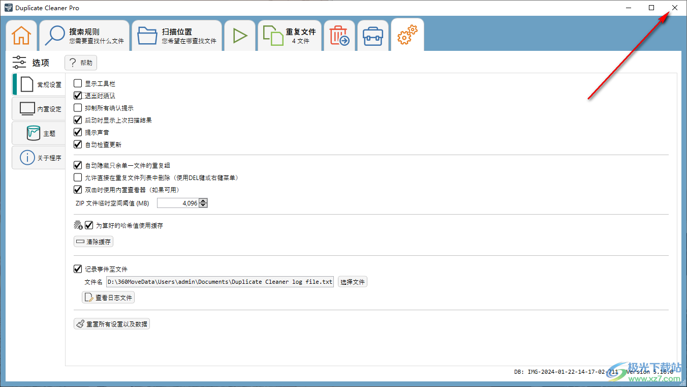Enable the 显示工具栏 checkbox
The image size is (687, 387).
click(x=78, y=83)
